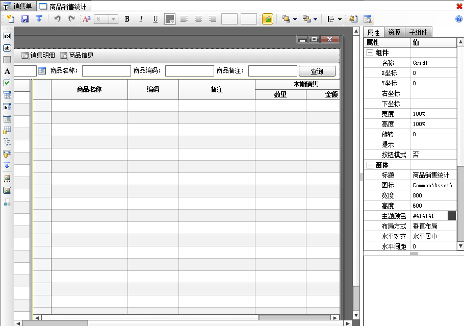Toggle underline formatting
This screenshot has height=326, width=464.
tap(156, 19)
